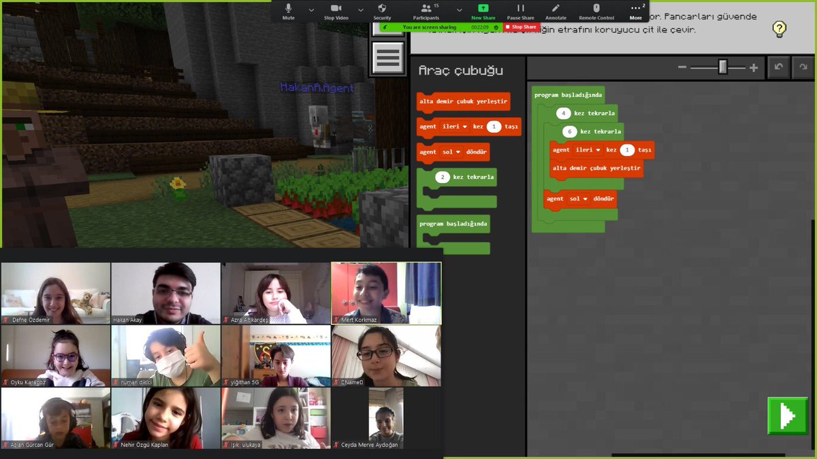Viewport: 817px width, 459px height.
Task: Stop Video with the camera icon
Action: [x=336, y=11]
